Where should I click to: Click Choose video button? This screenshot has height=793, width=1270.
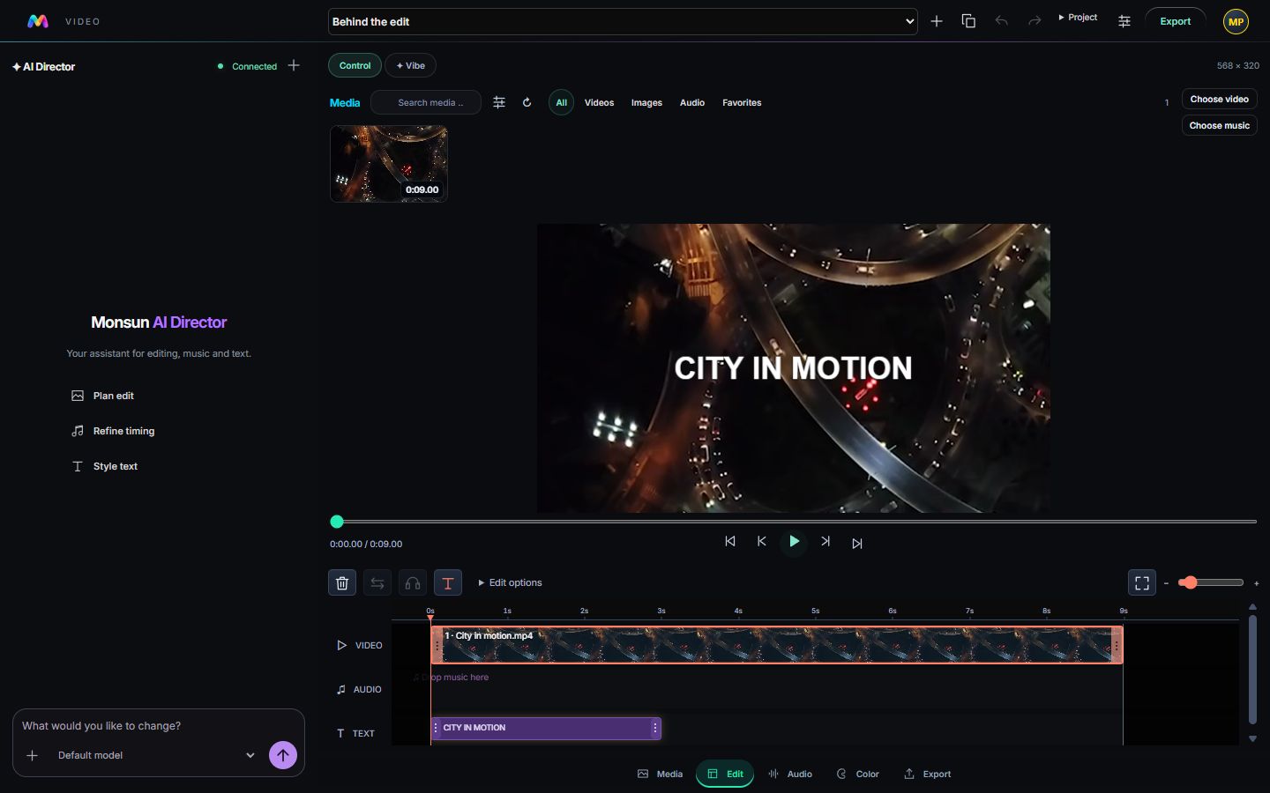click(x=1219, y=99)
